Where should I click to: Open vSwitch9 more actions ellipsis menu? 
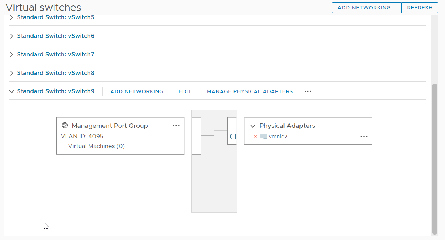point(308,91)
